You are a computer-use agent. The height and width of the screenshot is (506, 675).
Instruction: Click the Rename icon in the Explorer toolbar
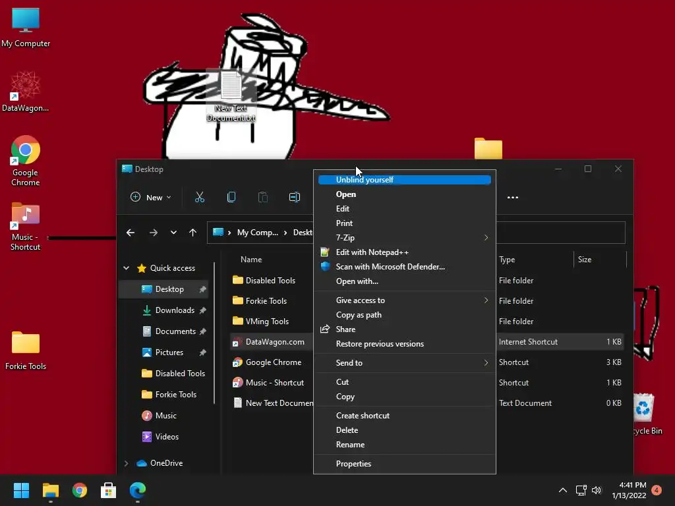coord(295,197)
